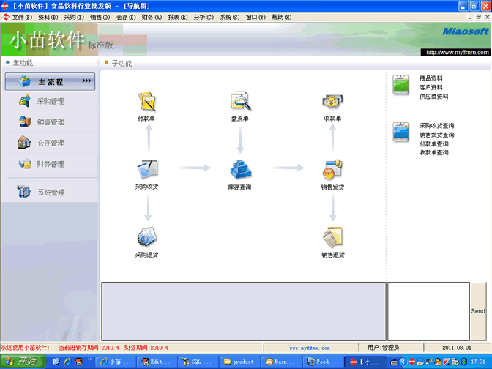The image size is (492, 369).
Task: Open the 资料 menu
Action: point(48,18)
